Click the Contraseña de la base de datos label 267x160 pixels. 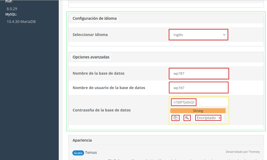click(101, 110)
